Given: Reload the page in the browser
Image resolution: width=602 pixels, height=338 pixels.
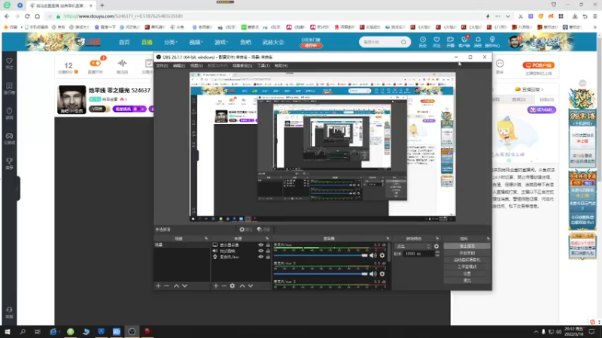Looking at the screenshot, I should (27, 16).
